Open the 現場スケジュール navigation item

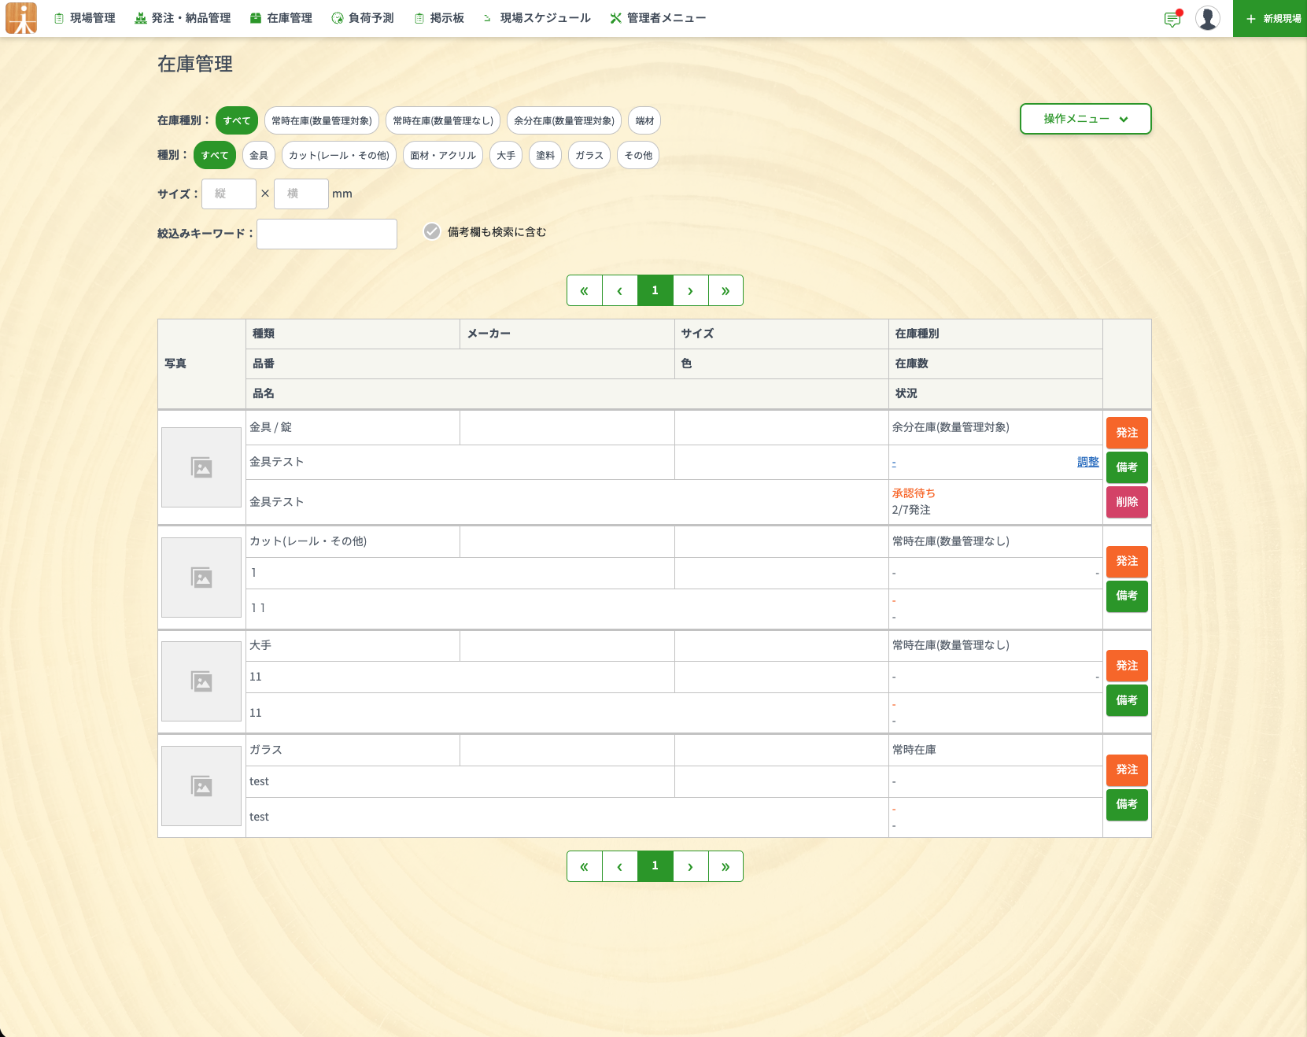537,18
